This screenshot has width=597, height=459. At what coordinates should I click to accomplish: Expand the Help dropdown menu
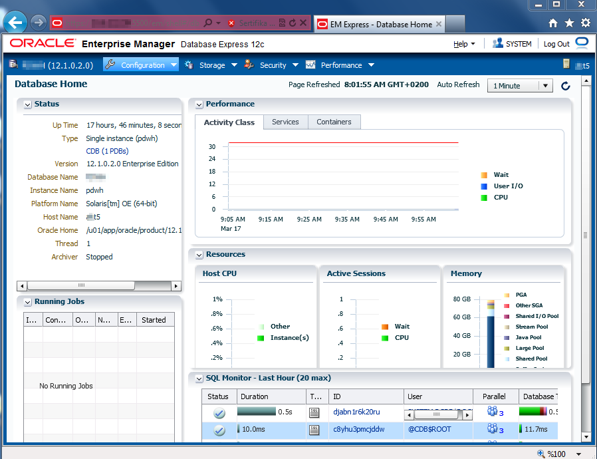[464, 44]
